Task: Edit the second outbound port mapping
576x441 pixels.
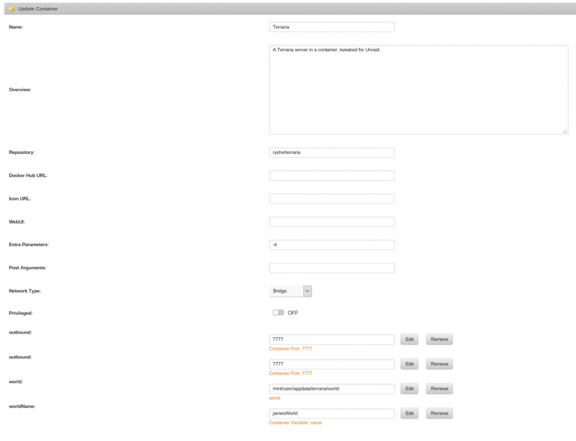Action: point(409,364)
